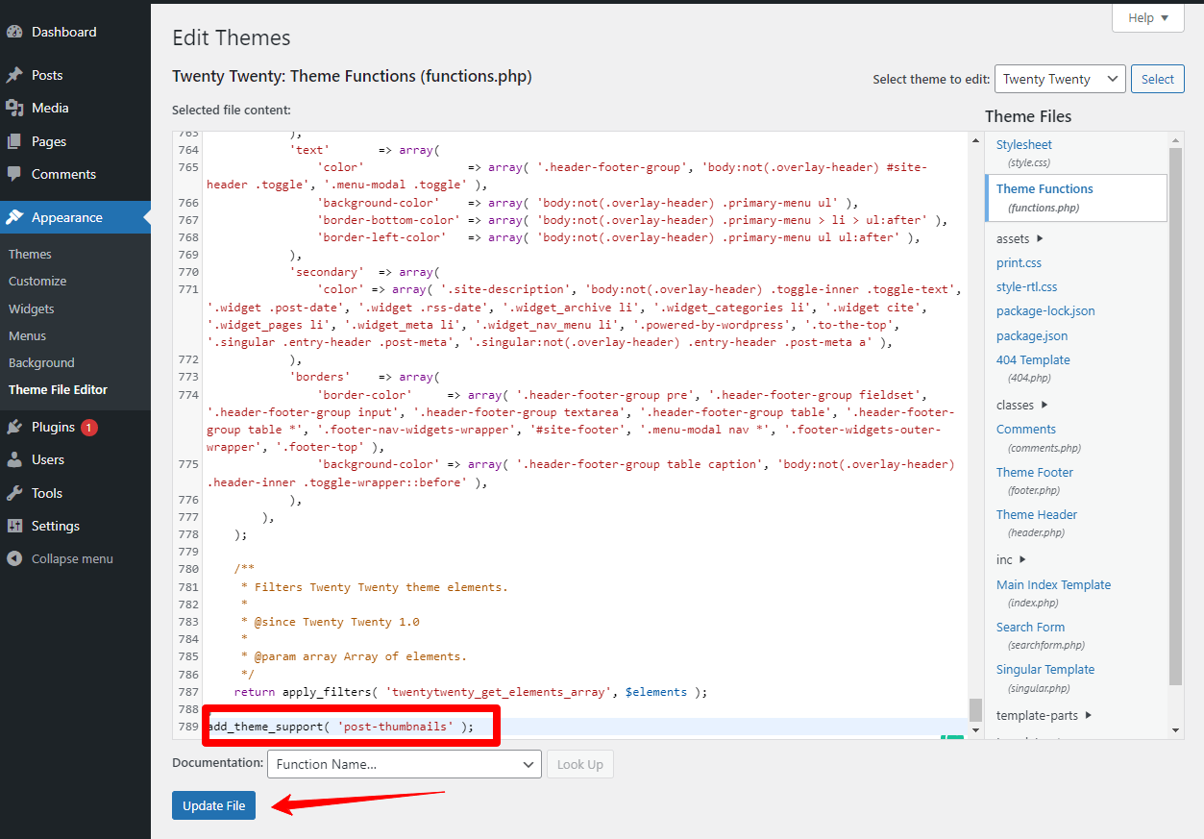Image resolution: width=1204 pixels, height=839 pixels.
Task: Open the Tools wrench icon
Action: pos(17,492)
